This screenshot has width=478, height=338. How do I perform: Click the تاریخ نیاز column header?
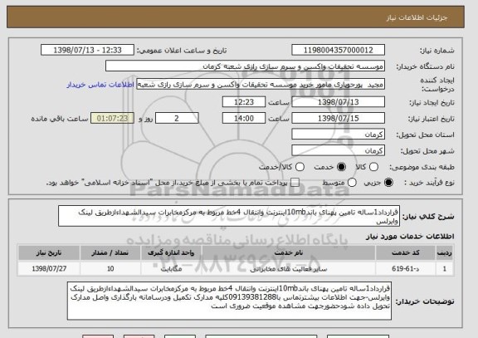pyautogui.click(x=49, y=252)
